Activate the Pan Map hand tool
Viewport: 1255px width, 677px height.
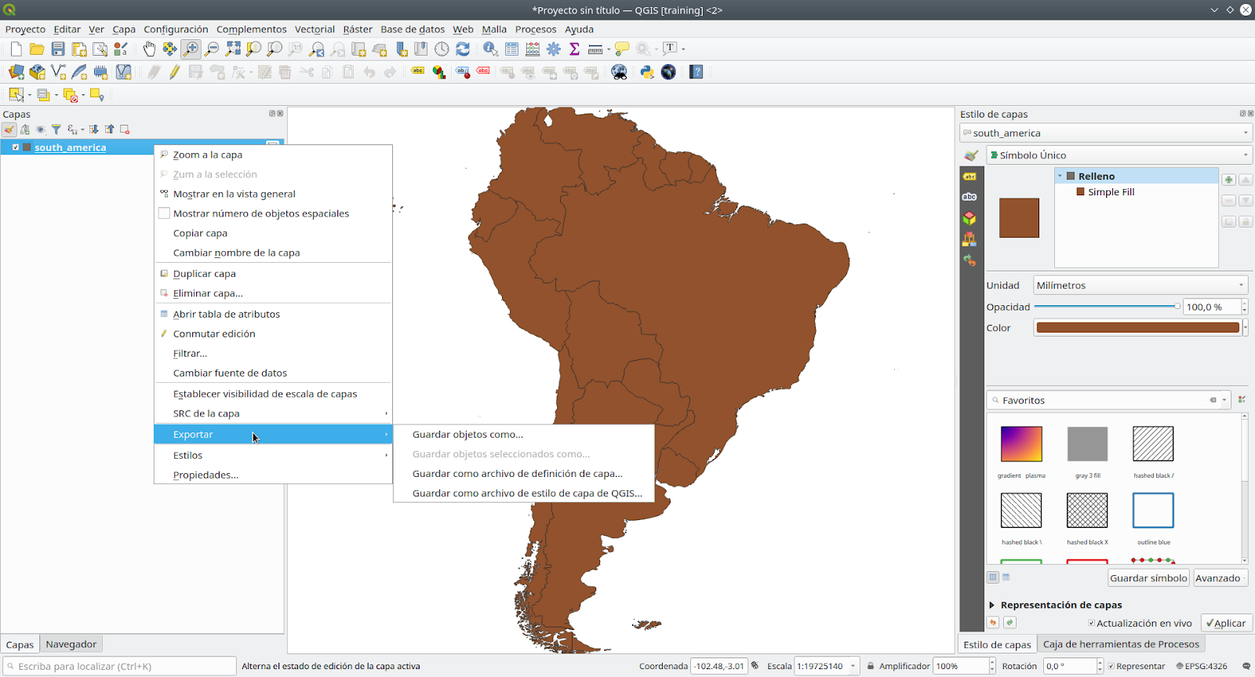click(x=149, y=49)
